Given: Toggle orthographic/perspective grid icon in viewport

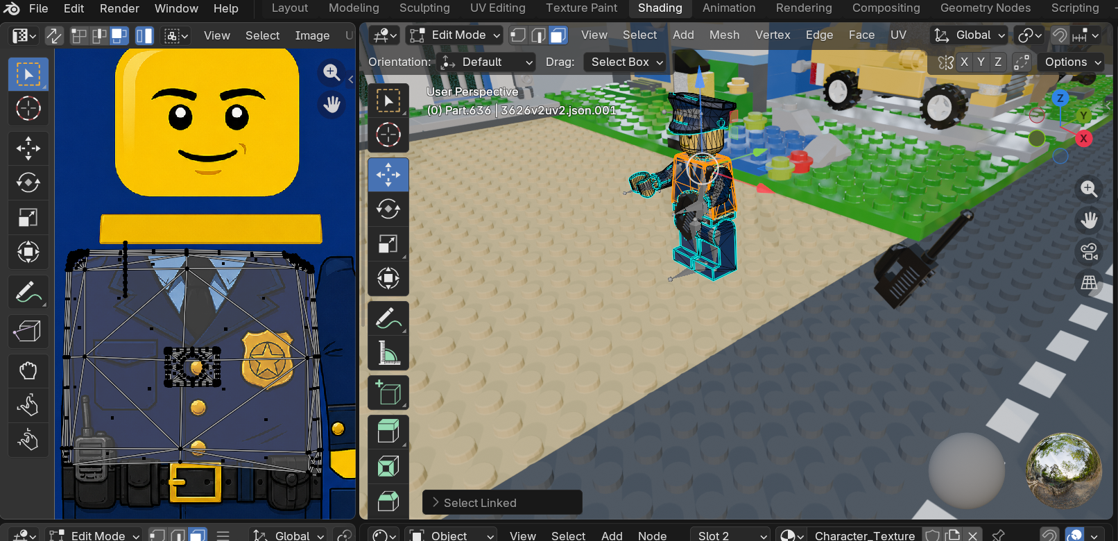Looking at the screenshot, I should (x=1089, y=282).
